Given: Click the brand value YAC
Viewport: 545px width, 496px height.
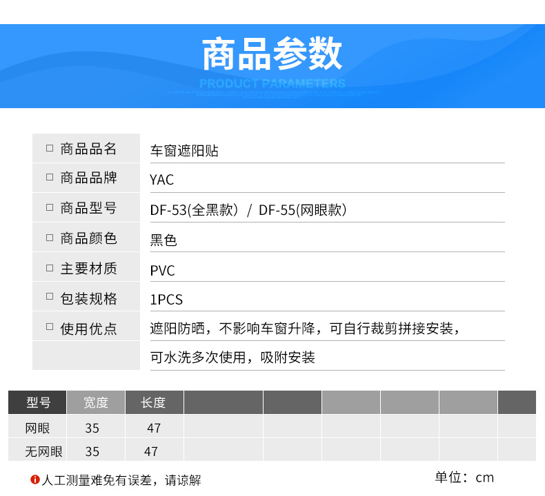Looking at the screenshot, I should [x=162, y=180].
